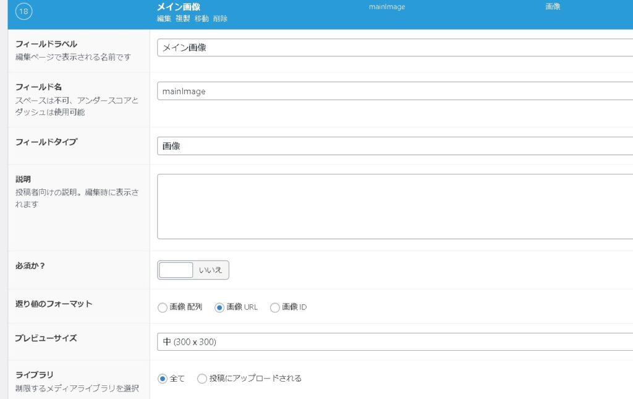This screenshot has width=633, height=399.
Task: Select the 投稿にアップロードされる radio button
Action: [x=202, y=379]
